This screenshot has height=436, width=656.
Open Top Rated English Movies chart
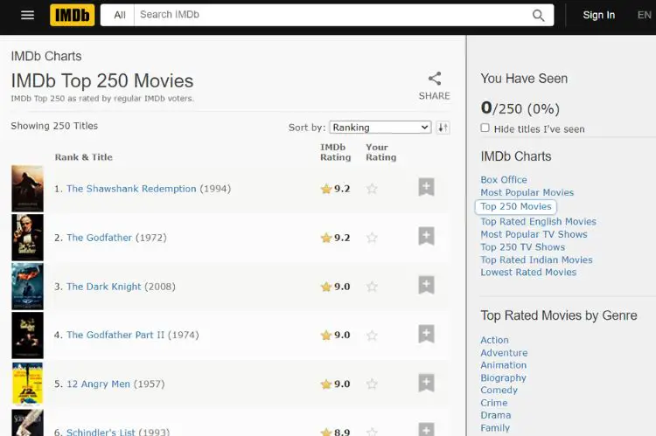539,222
